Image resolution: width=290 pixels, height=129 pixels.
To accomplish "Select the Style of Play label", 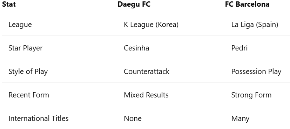I will click(28, 72).
